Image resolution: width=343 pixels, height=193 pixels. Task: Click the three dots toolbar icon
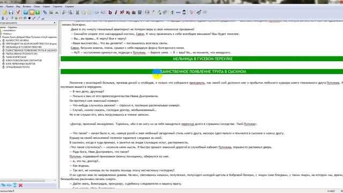click(x=178, y=12)
